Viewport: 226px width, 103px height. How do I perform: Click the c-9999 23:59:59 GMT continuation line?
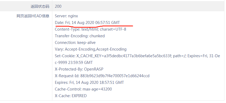[x=74, y=63]
